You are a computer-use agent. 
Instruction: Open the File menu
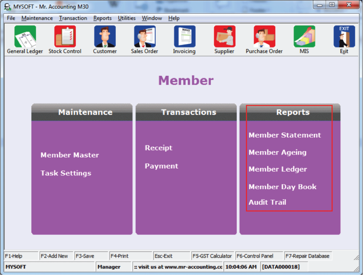11,18
